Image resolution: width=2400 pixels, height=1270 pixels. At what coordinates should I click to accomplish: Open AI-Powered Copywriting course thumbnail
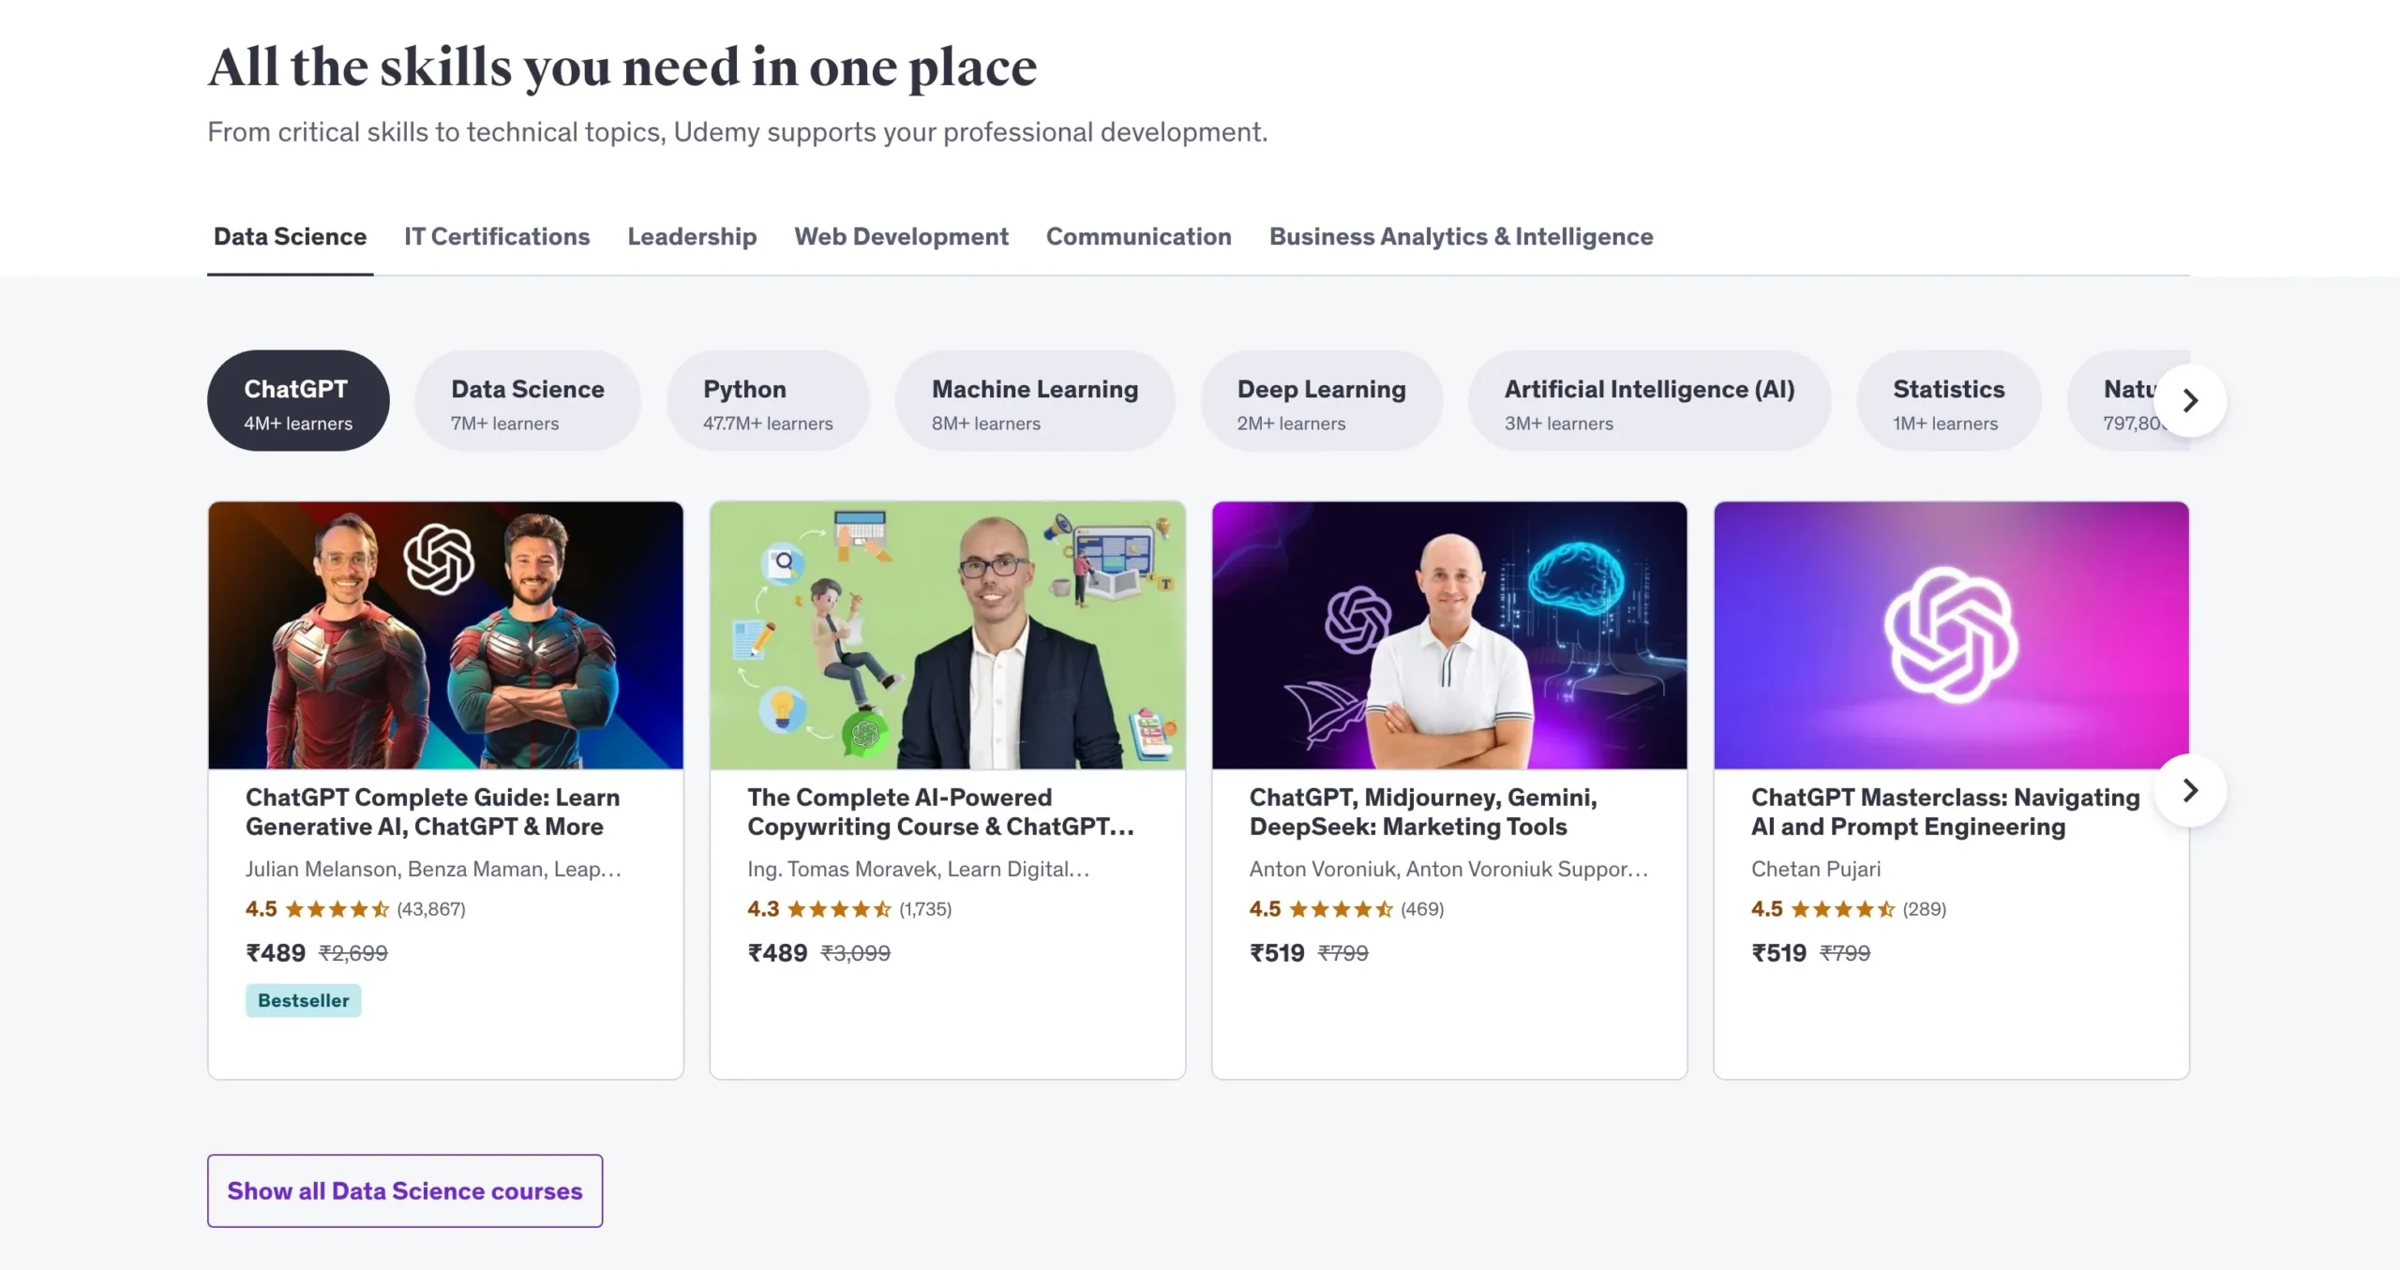coord(947,635)
